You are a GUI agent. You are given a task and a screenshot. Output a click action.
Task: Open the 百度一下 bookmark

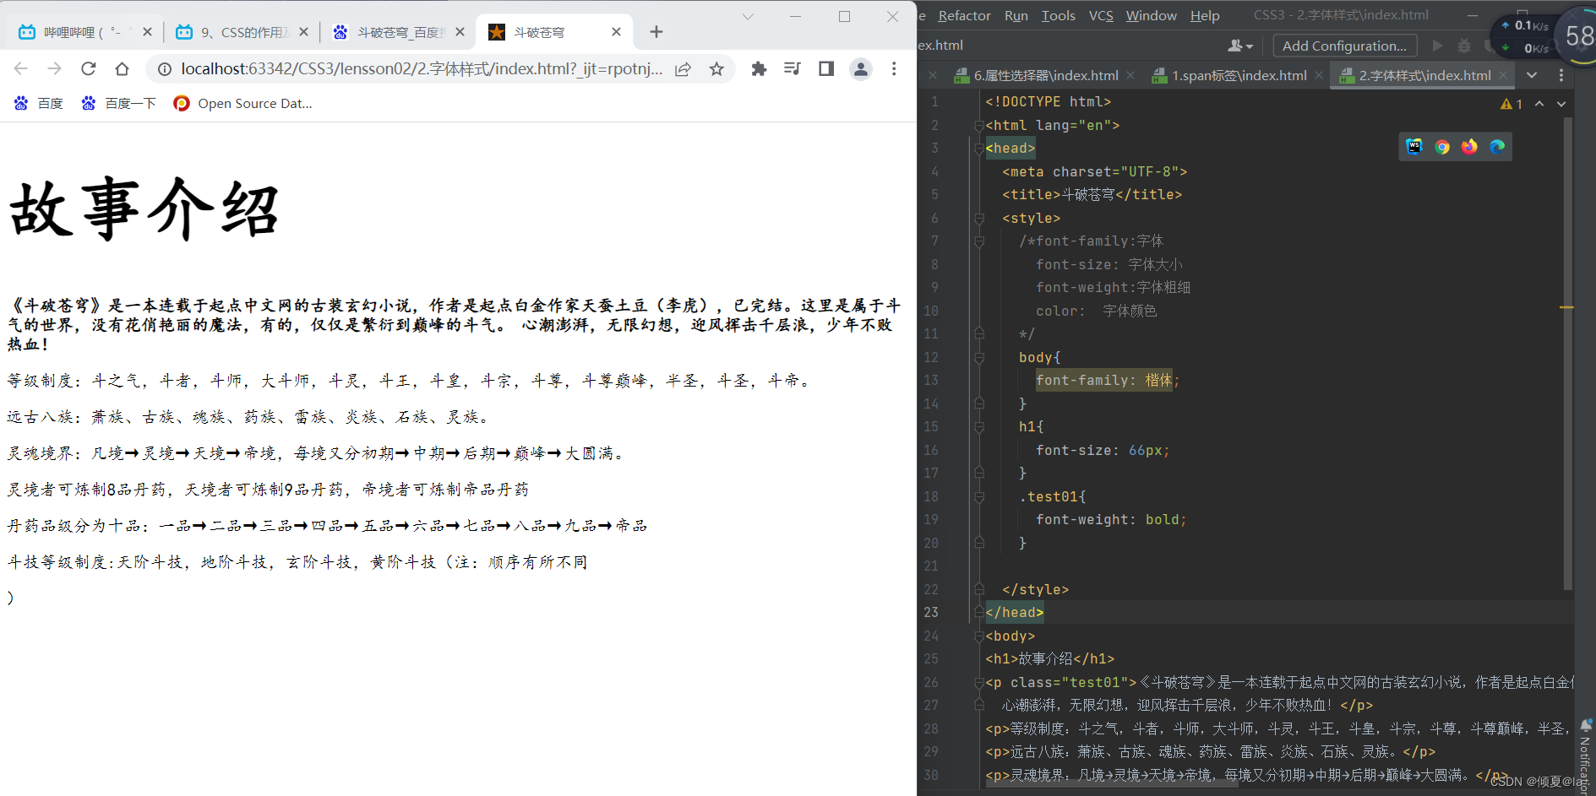click(x=118, y=104)
